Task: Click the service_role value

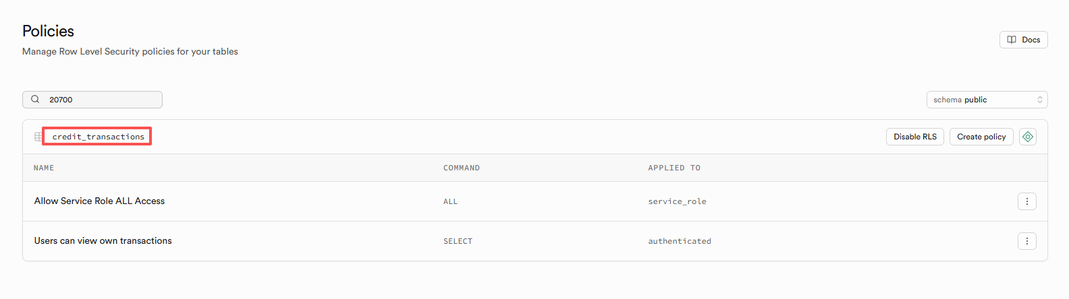Action: click(677, 201)
